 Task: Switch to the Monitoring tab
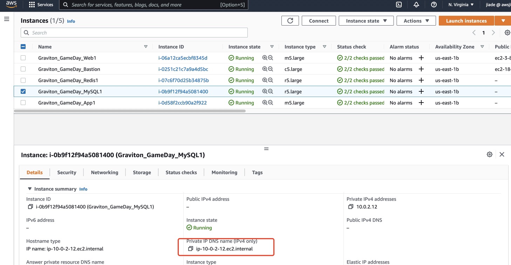(x=224, y=173)
